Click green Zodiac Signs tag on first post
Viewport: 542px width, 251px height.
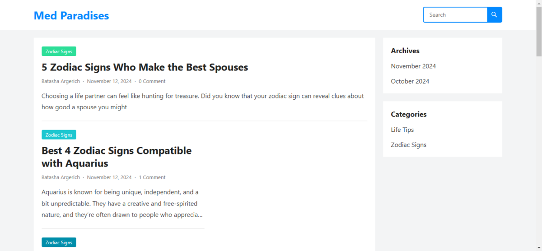59,51
